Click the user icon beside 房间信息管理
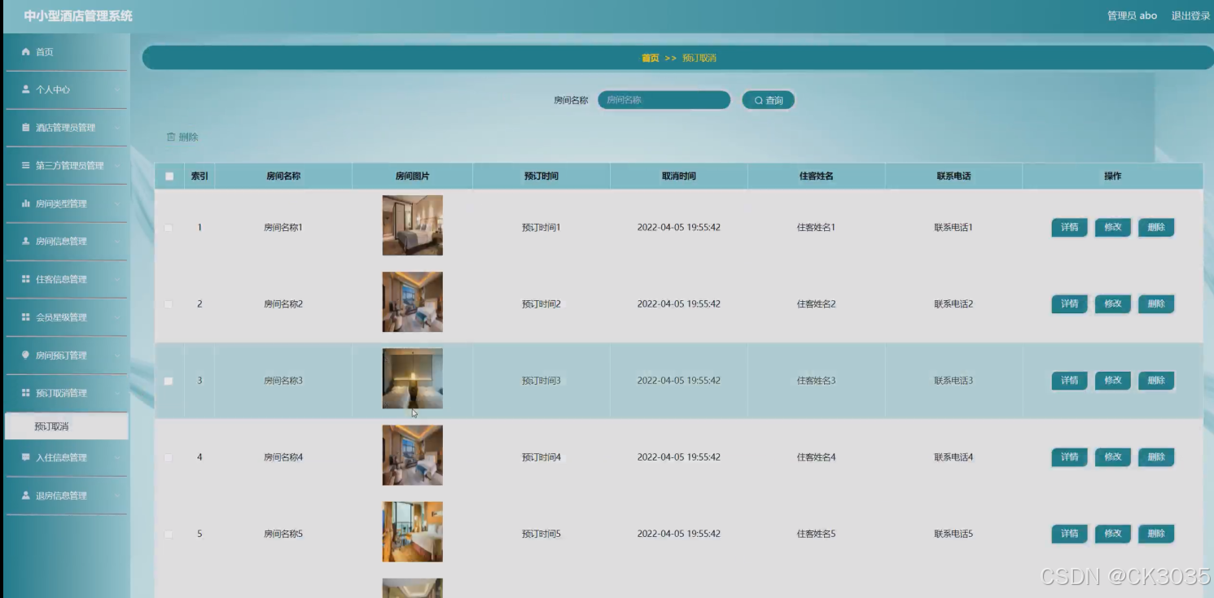Viewport: 1214px width, 598px height. click(x=25, y=241)
